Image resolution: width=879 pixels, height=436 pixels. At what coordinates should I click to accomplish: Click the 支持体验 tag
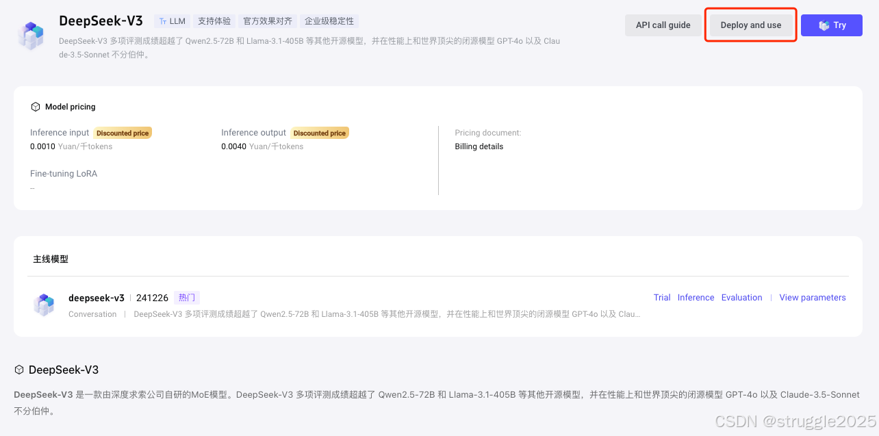pos(214,21)
